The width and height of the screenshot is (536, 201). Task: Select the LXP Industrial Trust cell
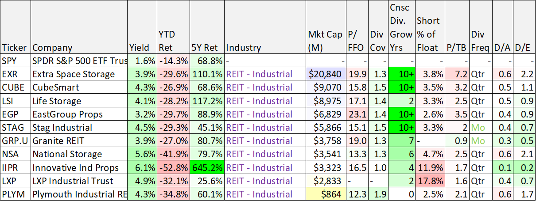(79, 181)
